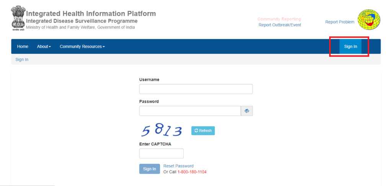Focus the Enter CAPTCHA input field

[x=161, y=153]
